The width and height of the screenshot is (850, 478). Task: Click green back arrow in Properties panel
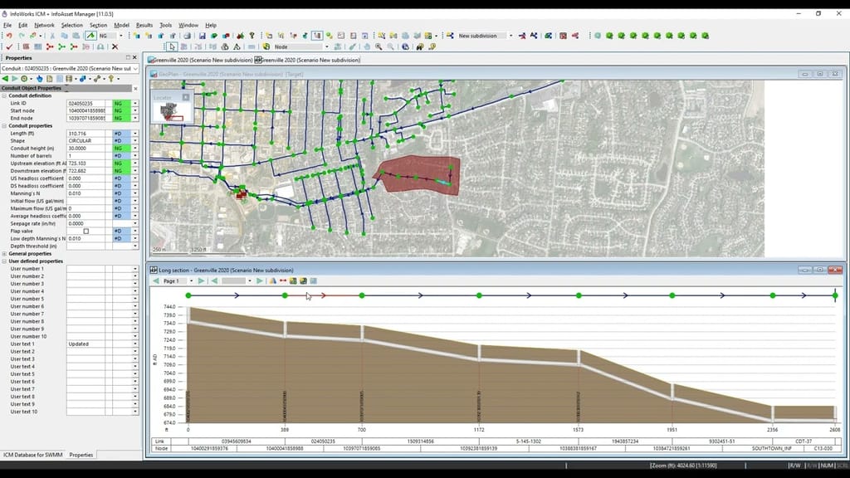click(6, 79)
